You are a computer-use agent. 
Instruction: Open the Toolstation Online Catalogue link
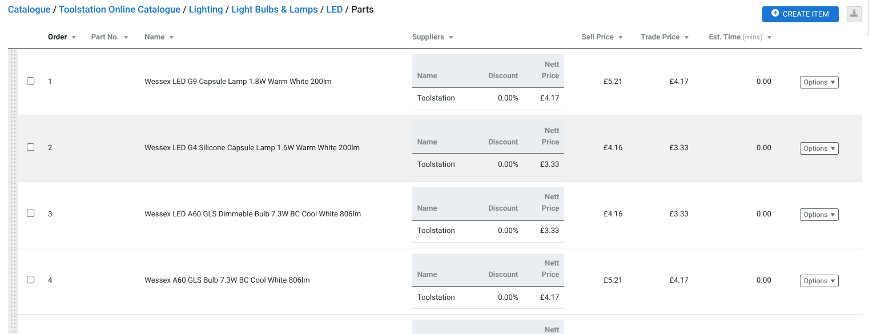(x=119, y=10)
